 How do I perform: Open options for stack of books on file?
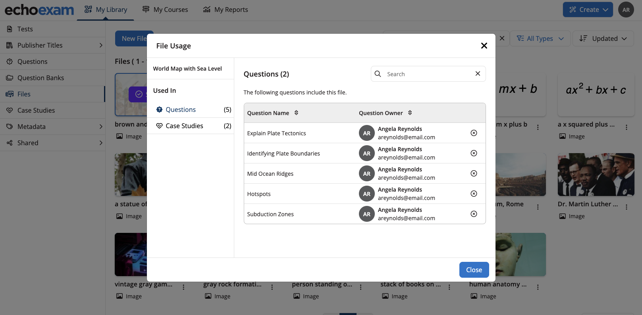click(449, 287)
